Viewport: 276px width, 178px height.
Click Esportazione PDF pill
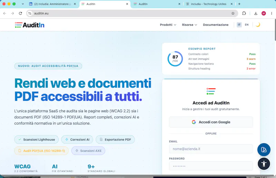[x=115, y=139]
